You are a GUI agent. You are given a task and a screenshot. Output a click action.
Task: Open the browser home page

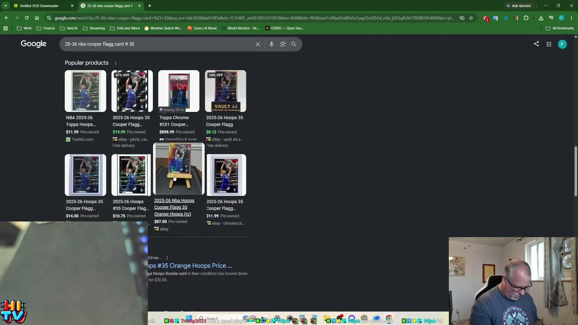pyautogui.click(x=37, y=18)
